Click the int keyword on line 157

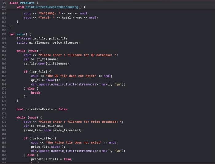pyautogui.click(x=12, y=34)
